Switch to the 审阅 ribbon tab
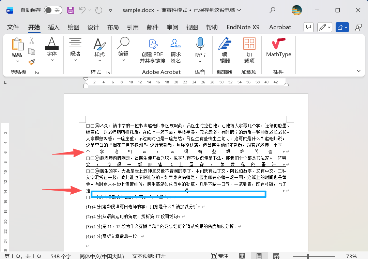 [172, 27]
